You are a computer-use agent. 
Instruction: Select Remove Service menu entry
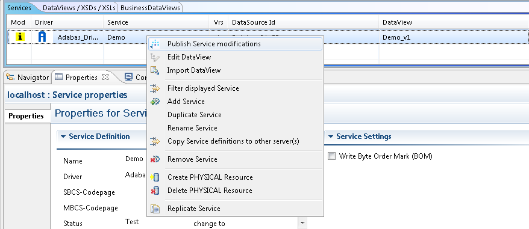234,159
